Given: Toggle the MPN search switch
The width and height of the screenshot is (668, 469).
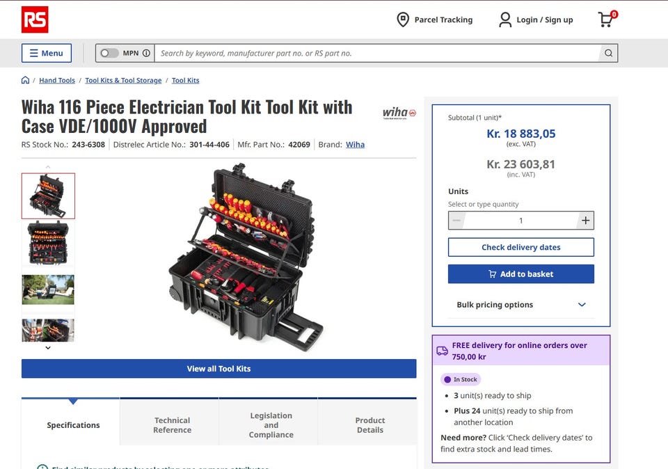Looking at the screenshot, I should pyautogui.click(x=109, y=54).
